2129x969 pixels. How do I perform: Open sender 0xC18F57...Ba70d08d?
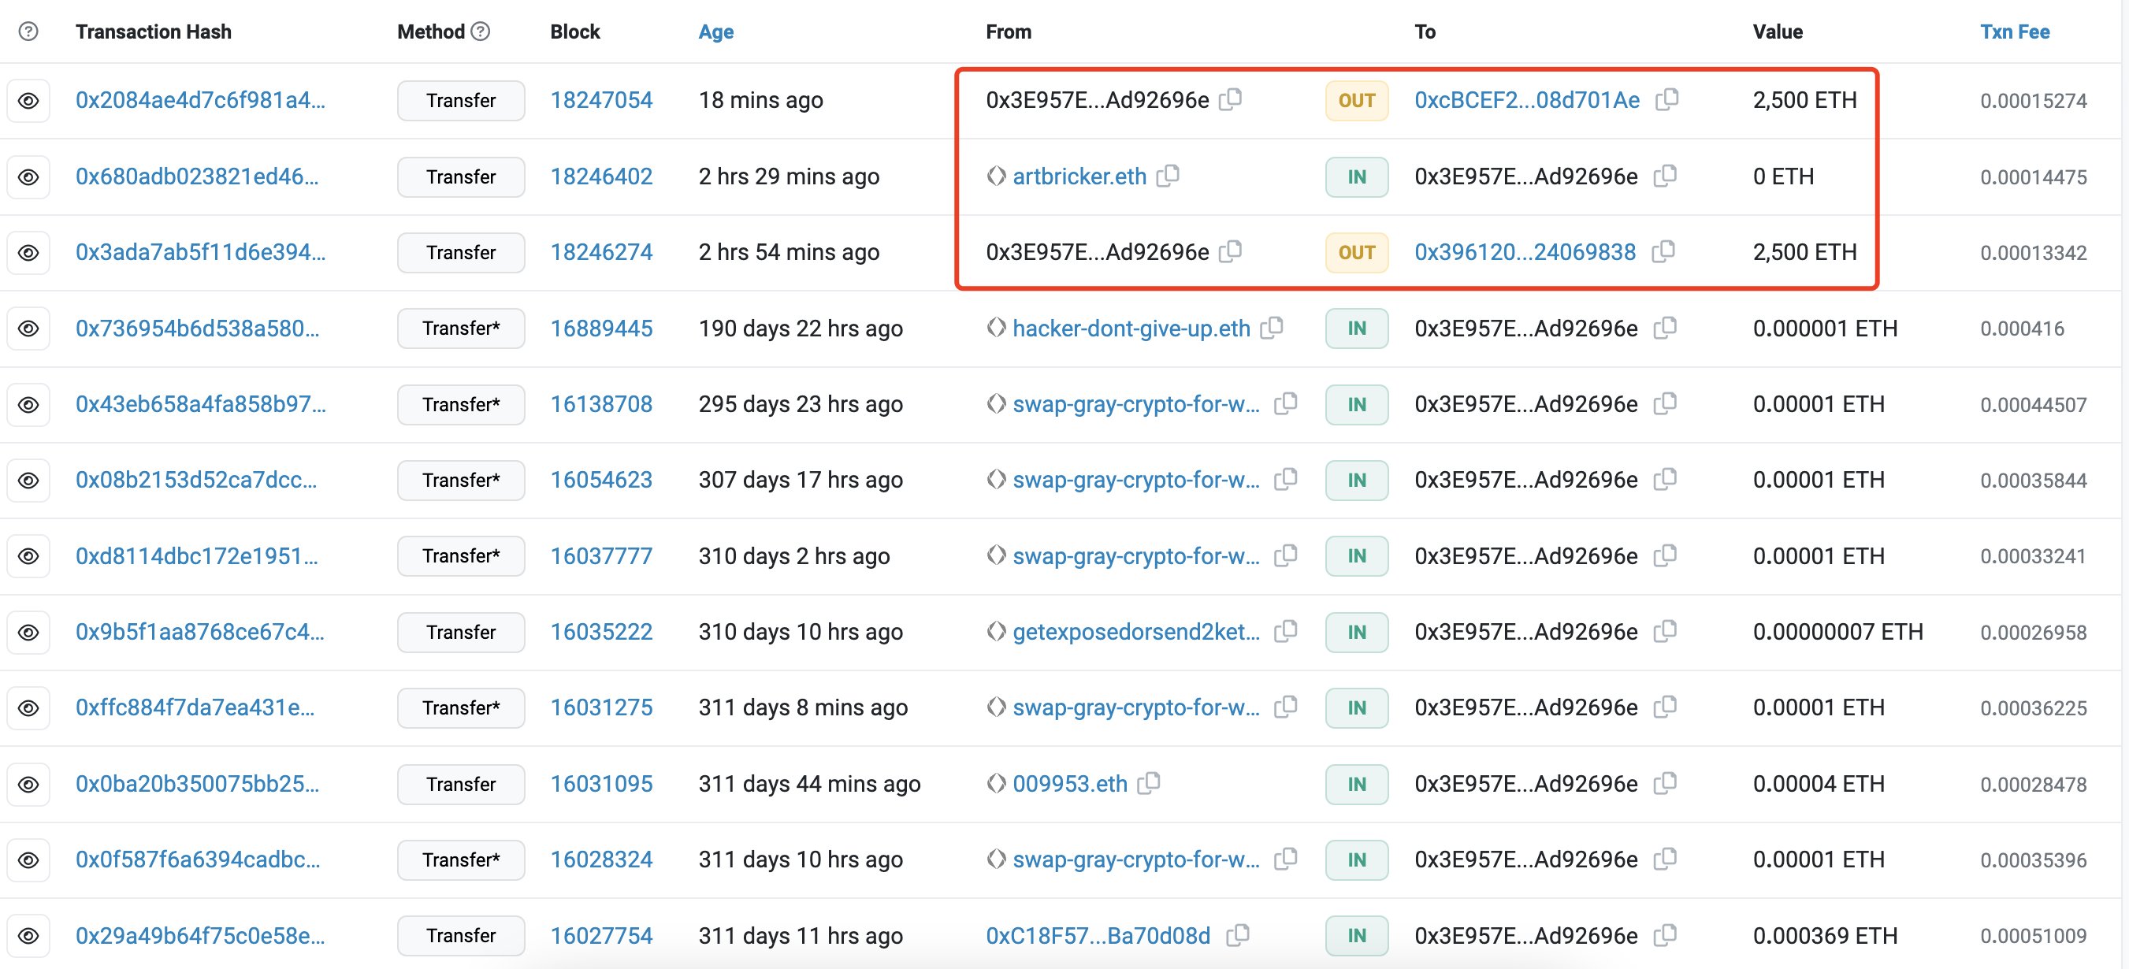tap(1098, 936)
